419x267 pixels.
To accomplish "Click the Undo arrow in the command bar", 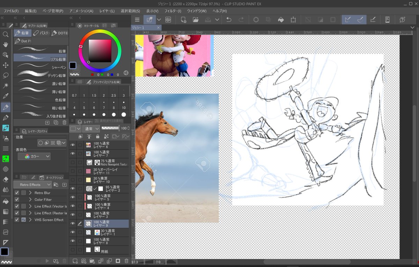I will click(229, 20).
